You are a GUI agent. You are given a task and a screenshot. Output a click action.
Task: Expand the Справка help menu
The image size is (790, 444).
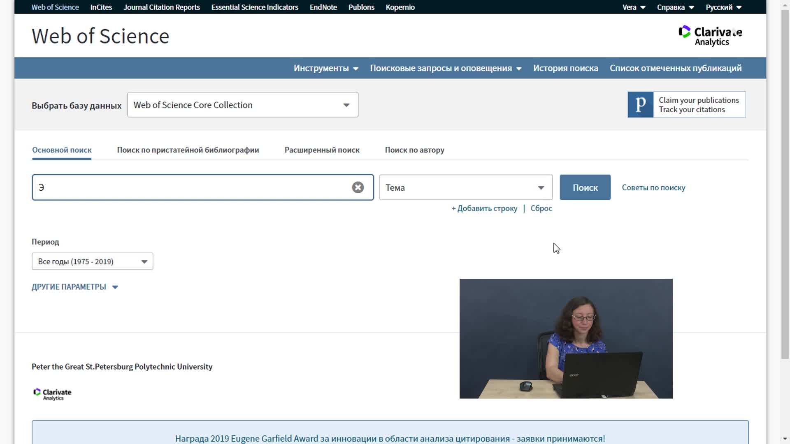(675, 7)
